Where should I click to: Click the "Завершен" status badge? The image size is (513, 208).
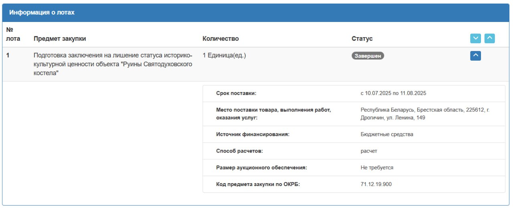pos(368,56)
